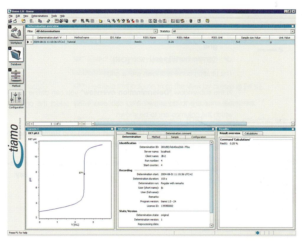Click the 'Tutorial' method name cell
Screen dimensions: 302x242
pos(83,42)
